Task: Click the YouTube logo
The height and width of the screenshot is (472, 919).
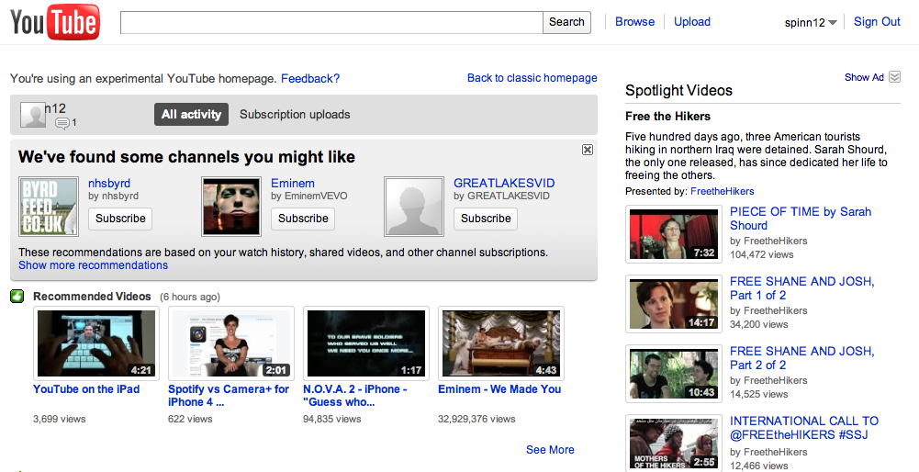Action: [55, 22]
